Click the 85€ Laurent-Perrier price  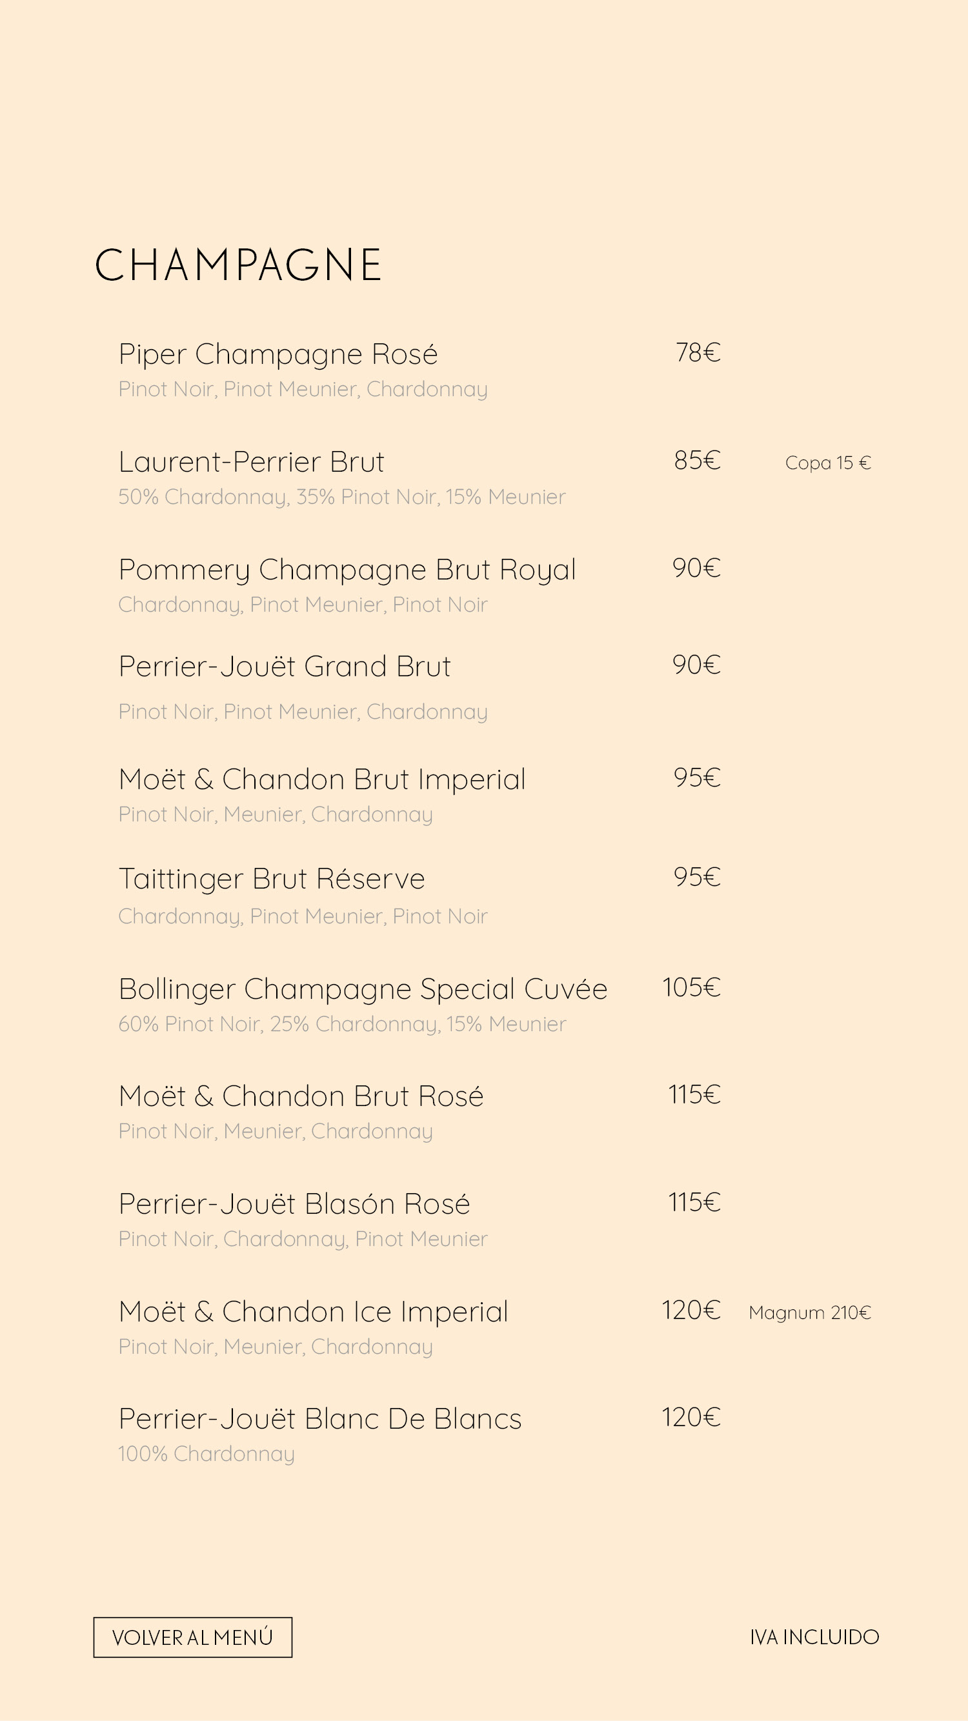pos(698,460)
